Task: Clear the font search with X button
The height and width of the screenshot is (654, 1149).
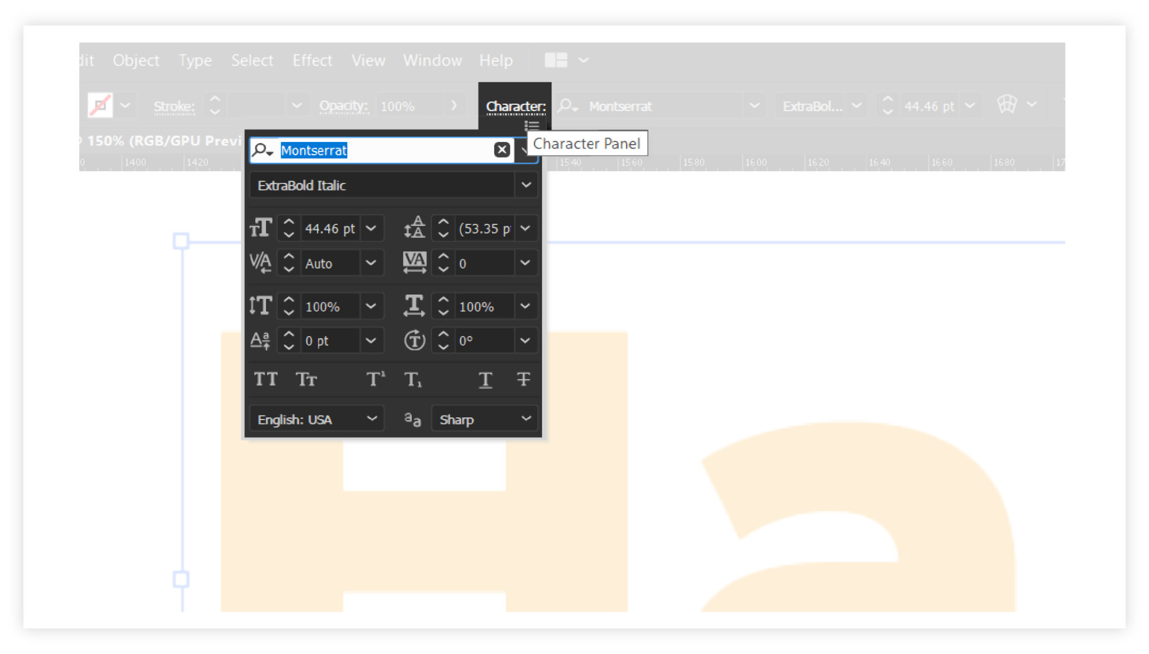Action: pyautogui.click(x=502, y=150)
